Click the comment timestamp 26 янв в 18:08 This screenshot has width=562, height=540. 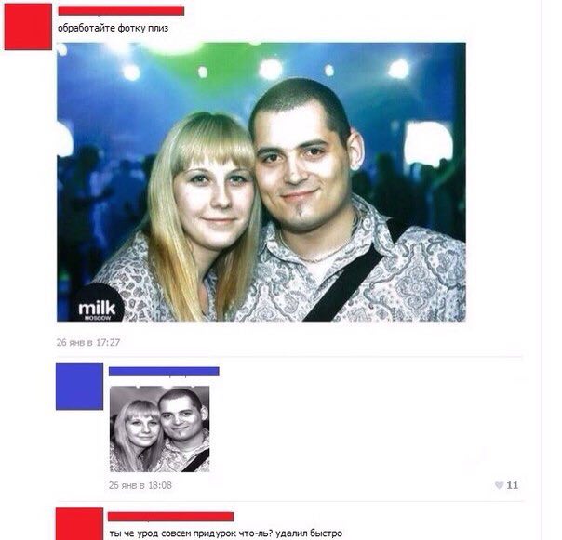pos(140,485)
